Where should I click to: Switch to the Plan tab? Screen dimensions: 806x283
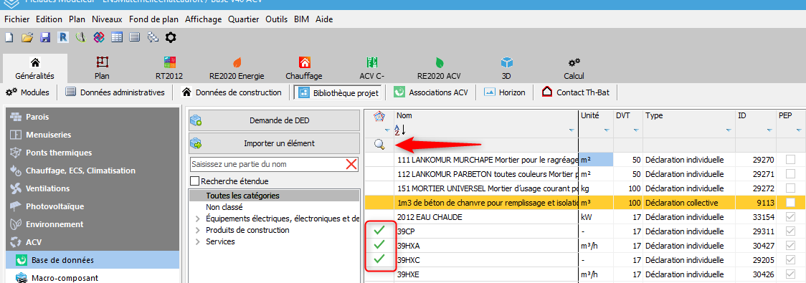pyautogui.click(x=103, y=68)
